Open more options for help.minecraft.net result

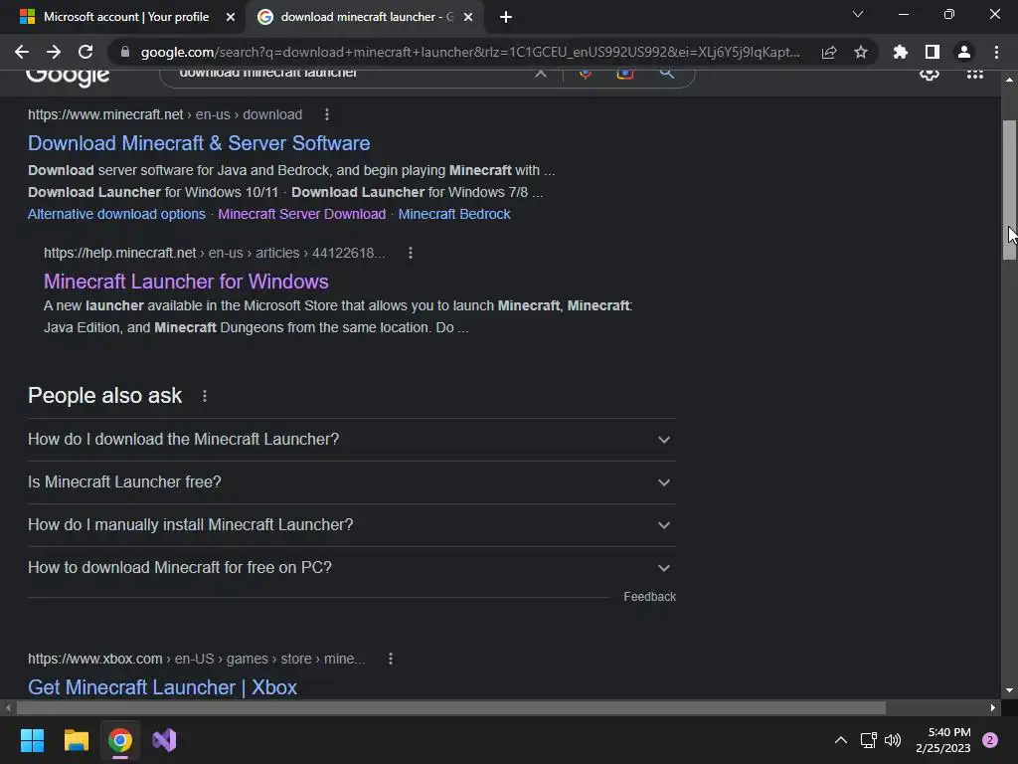click(x=410, y=253)
